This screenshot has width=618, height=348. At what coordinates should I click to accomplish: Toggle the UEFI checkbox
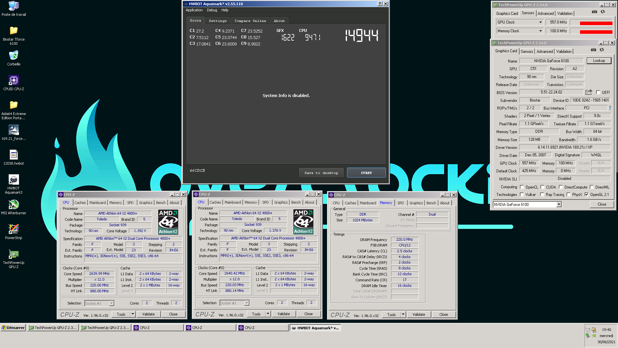pyautogui.click(x=598, y=92)
